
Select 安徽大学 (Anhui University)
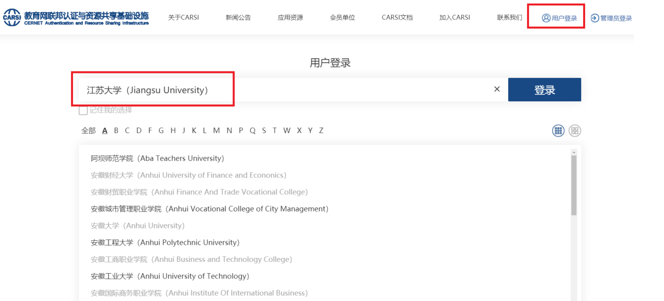[x=138, y=226]
